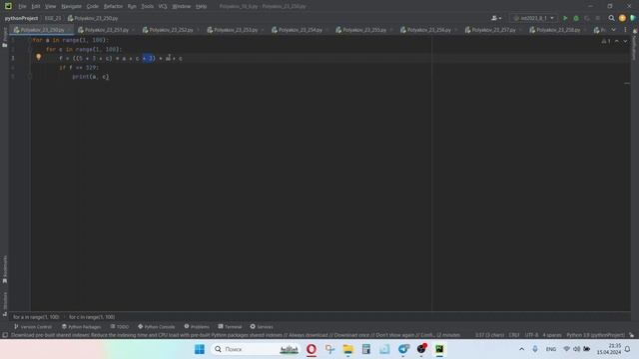The height and width of the screenshot is (359, 639).
Task: Open the run configuration dropdown
Action: pyautogui.click(x=533, y=18)
